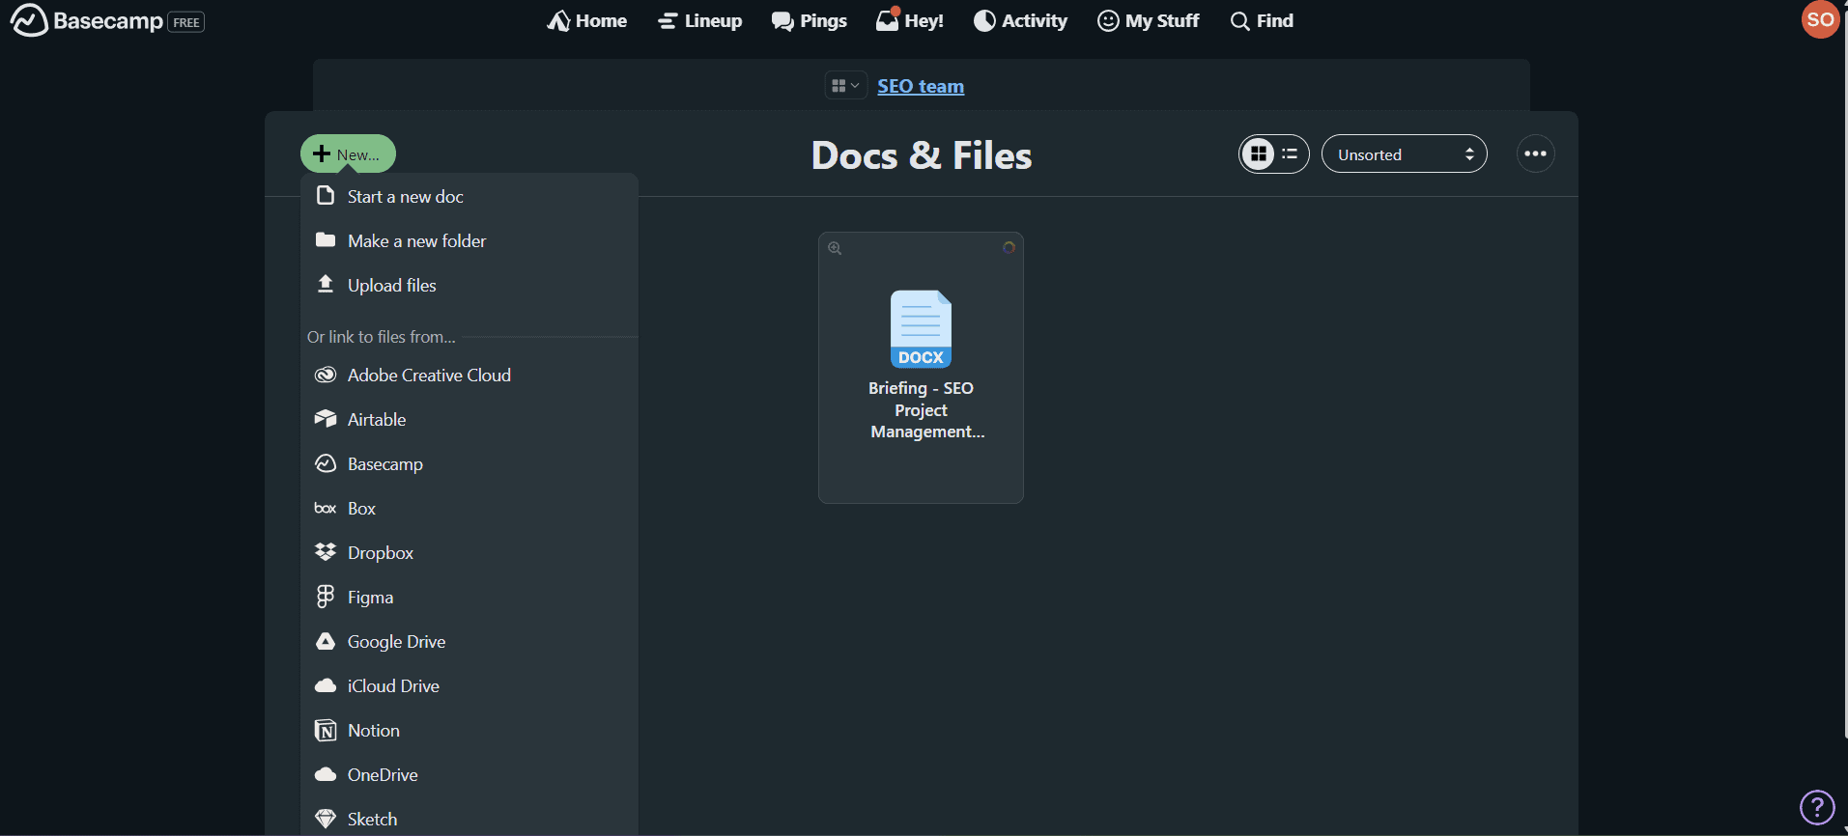Collapse the New... dropdown button
The image size is (1848, 836).
348,154
